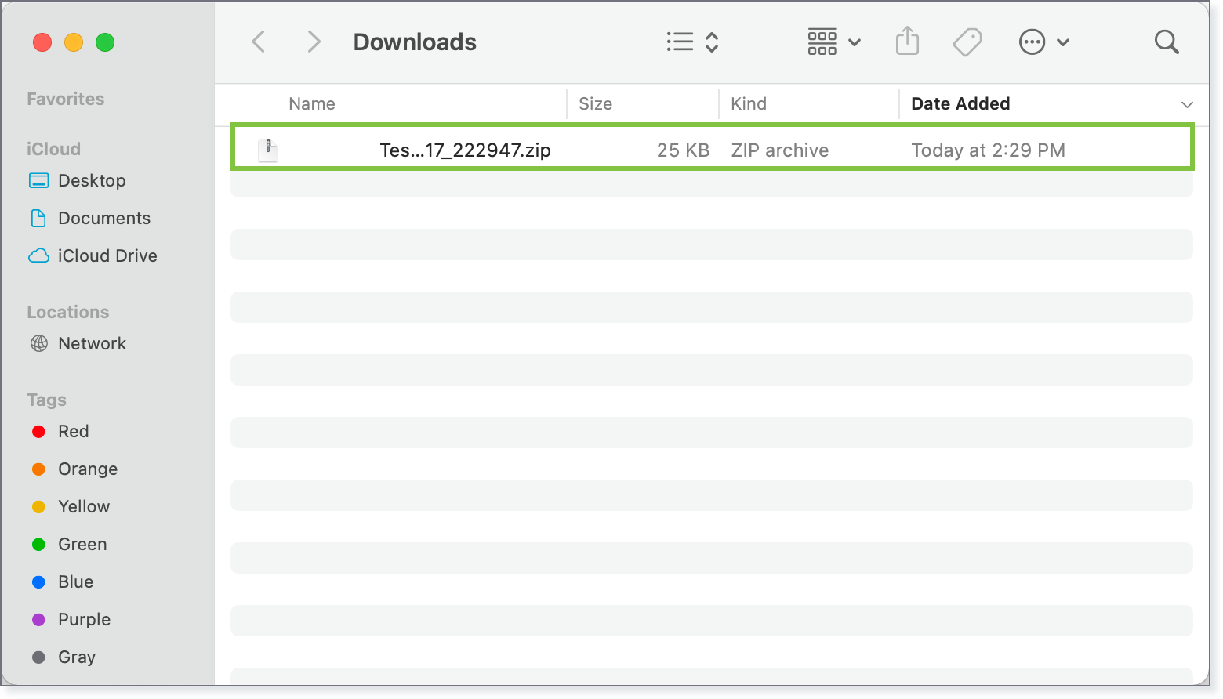Open Documents in the sidebar
Viewport: 1223px width, 699px height.
click(x=104, y=218)
